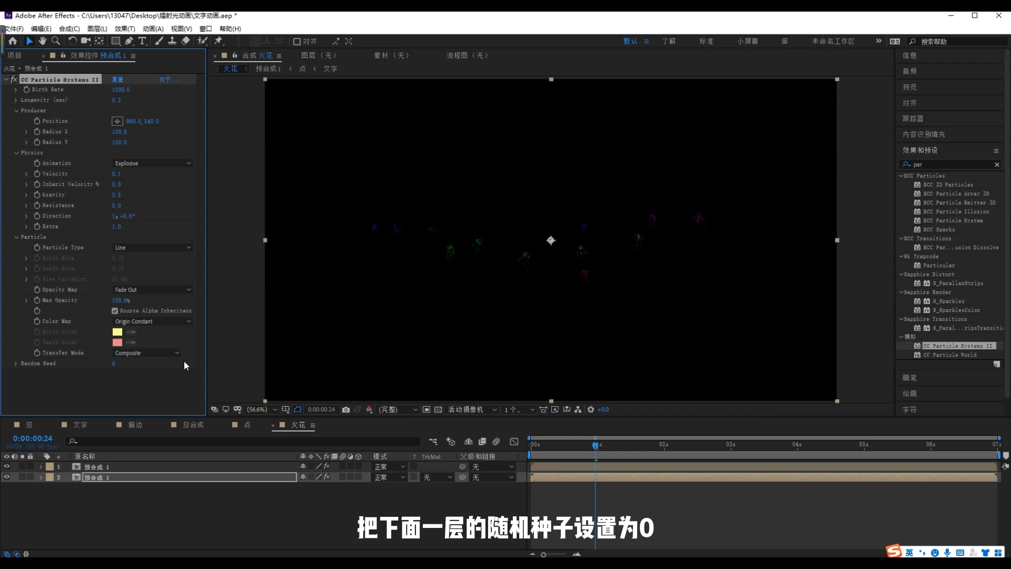Select the Zoom tool
The image size is (1011, 569).
coord(55,41)
